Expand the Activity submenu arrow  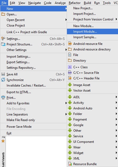pyautogui.click(x=116, y=102)
